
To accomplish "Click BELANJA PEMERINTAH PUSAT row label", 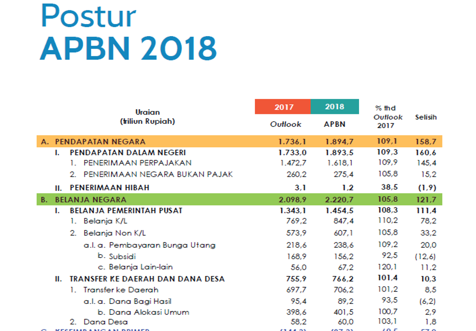I will coord(126,211).
